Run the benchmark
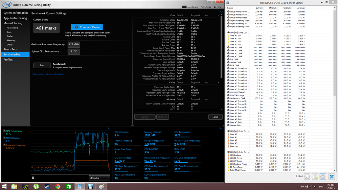Image resolution: width=338 pixels, height=190 pixels. pos(42,65)
